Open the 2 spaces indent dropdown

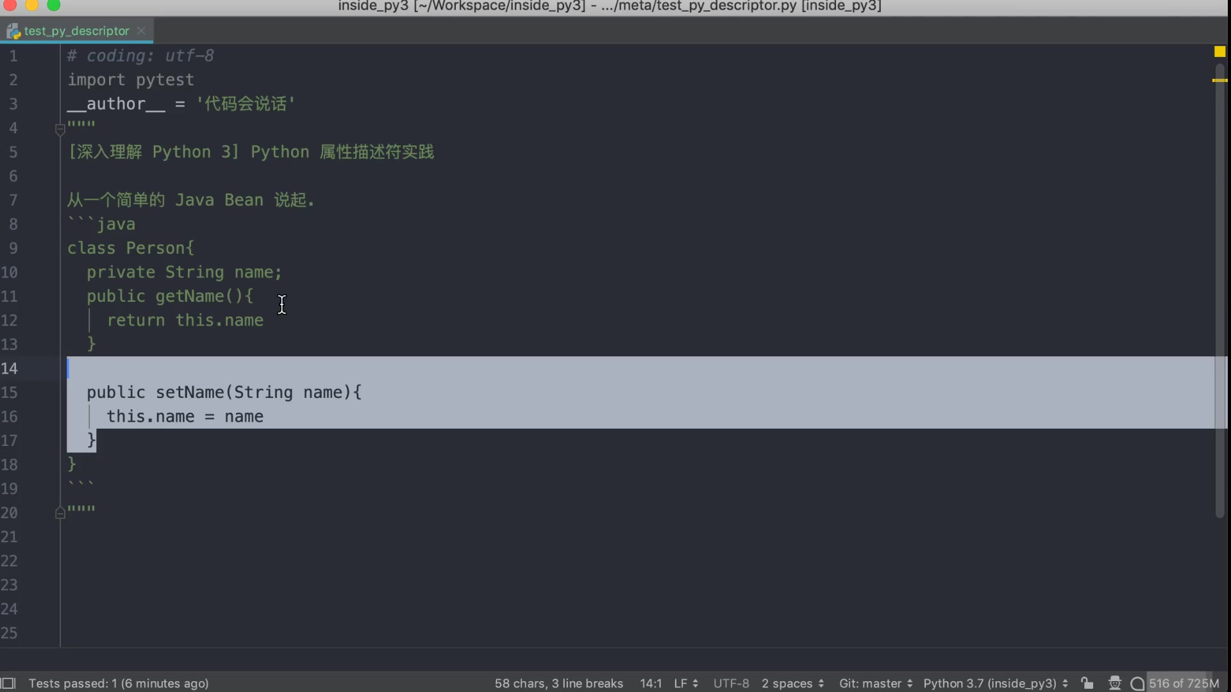point(792,683)
